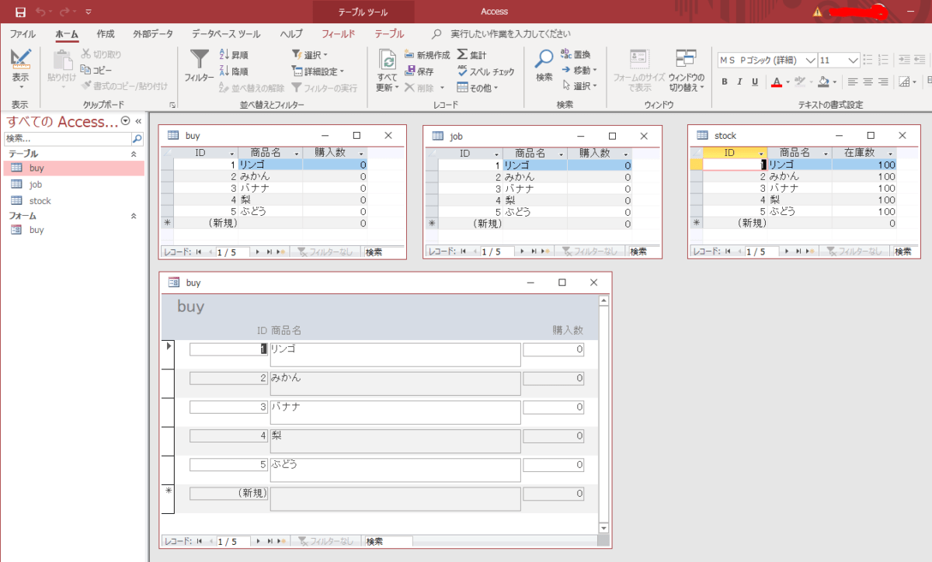Click search icon in navigation pane

pyautogui.click(x=137, y=139)
